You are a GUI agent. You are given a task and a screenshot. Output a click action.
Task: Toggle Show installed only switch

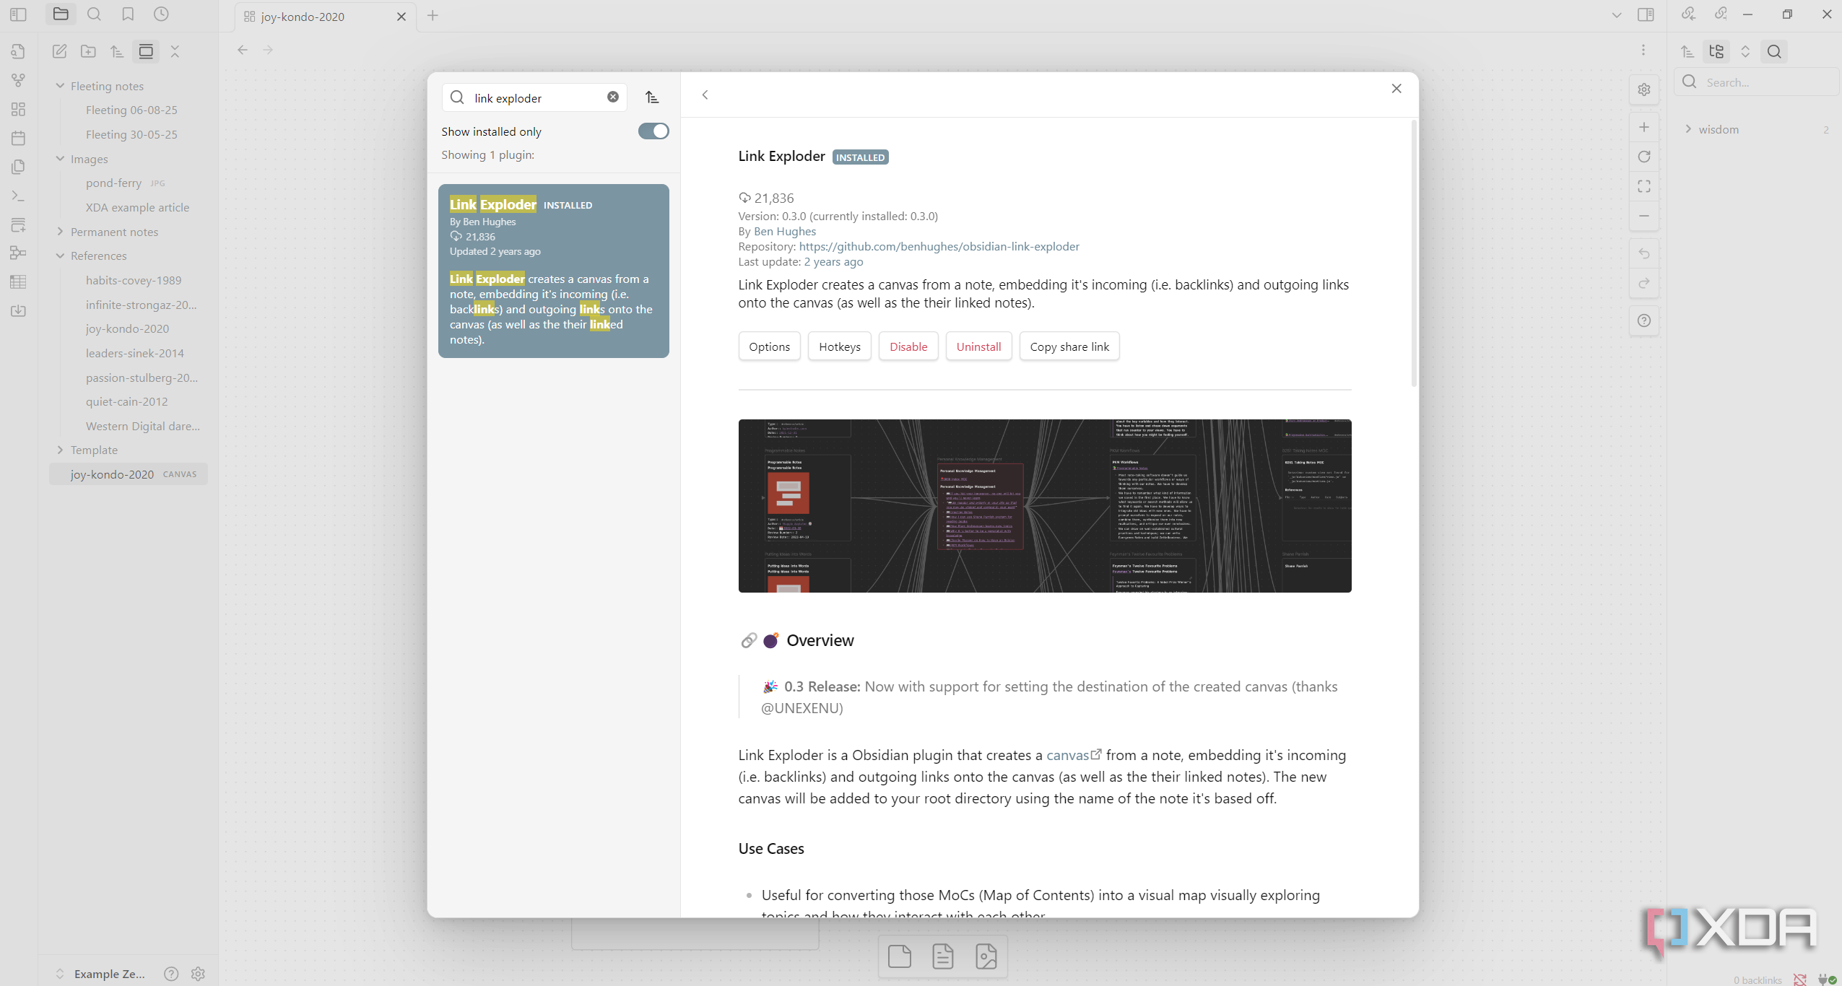(x=653, y=131)
